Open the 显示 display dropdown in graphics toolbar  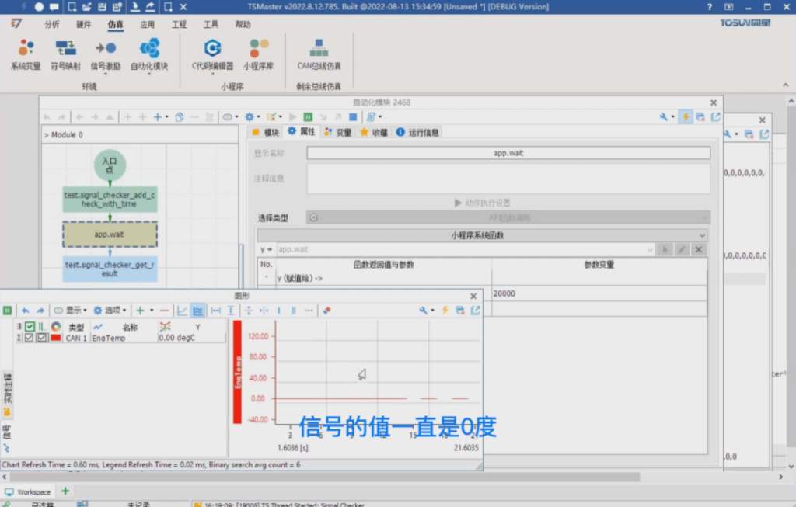[71, 311]
